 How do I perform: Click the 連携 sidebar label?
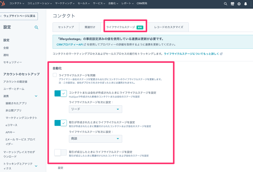6,96
